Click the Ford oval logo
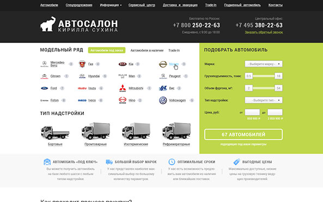The height and width of the screenshot is (202, 323). click(44, 88)
